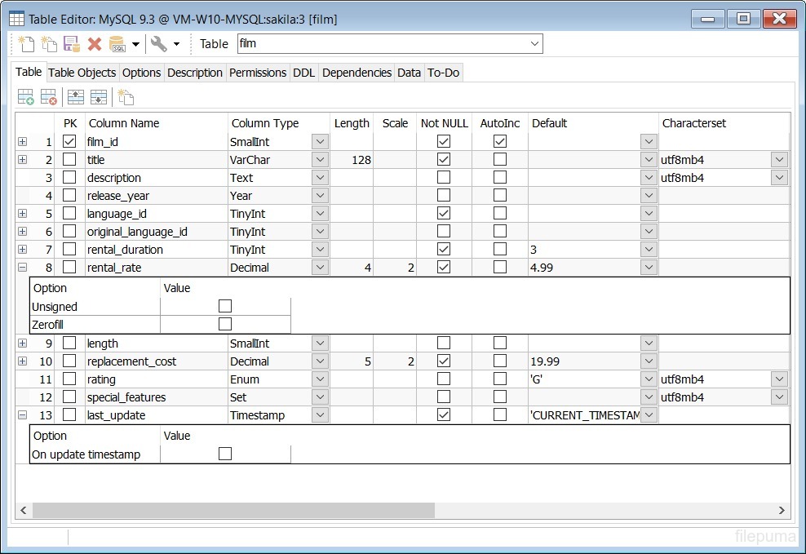
Task: Expand the film_id row details
Action: coord(22,141)
